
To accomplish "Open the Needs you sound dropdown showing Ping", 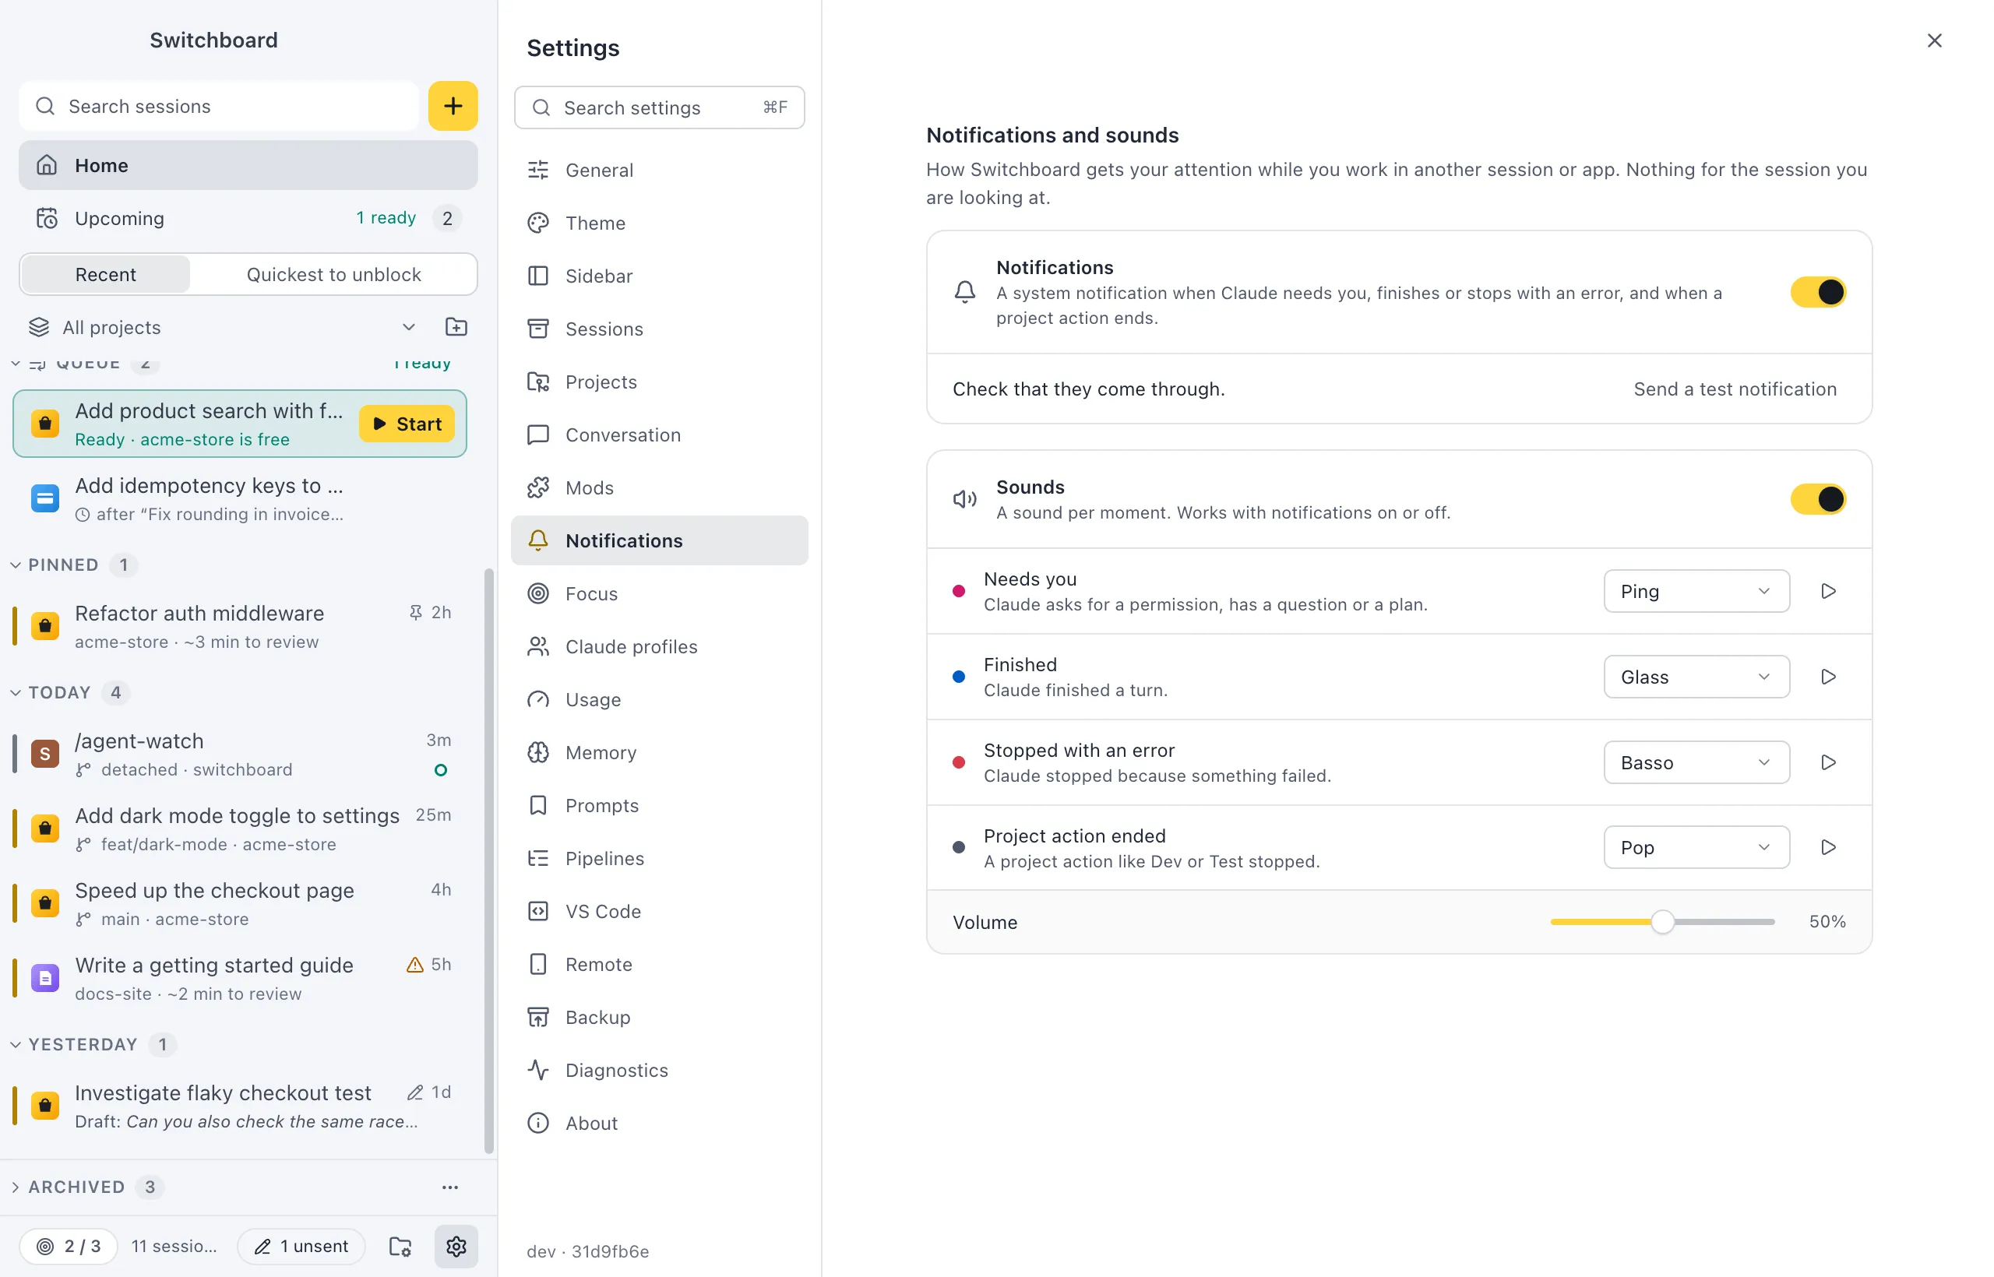I will tap(1696, 591).
